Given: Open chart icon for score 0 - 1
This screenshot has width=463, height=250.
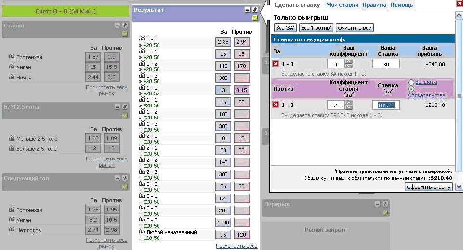Looking at the screenshot, I should (x=142, y=51).
